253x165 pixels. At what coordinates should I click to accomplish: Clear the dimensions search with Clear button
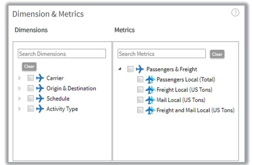[29, 66]
